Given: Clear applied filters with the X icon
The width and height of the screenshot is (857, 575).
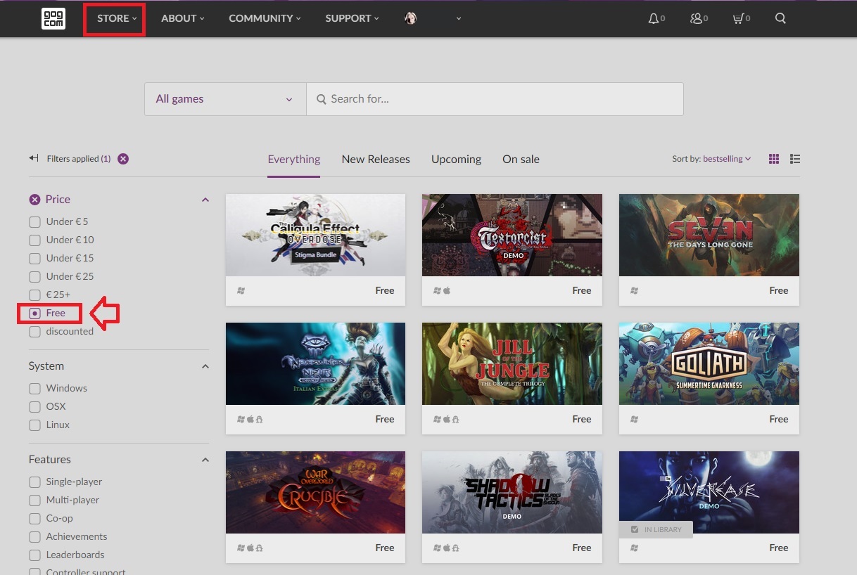Looking at the screenshot, I should [x=123, y=159].
